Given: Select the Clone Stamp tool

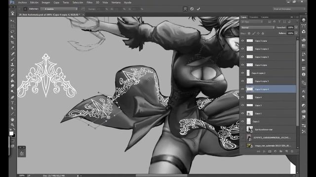Looking at the screenshot, I should pos(12,64).
